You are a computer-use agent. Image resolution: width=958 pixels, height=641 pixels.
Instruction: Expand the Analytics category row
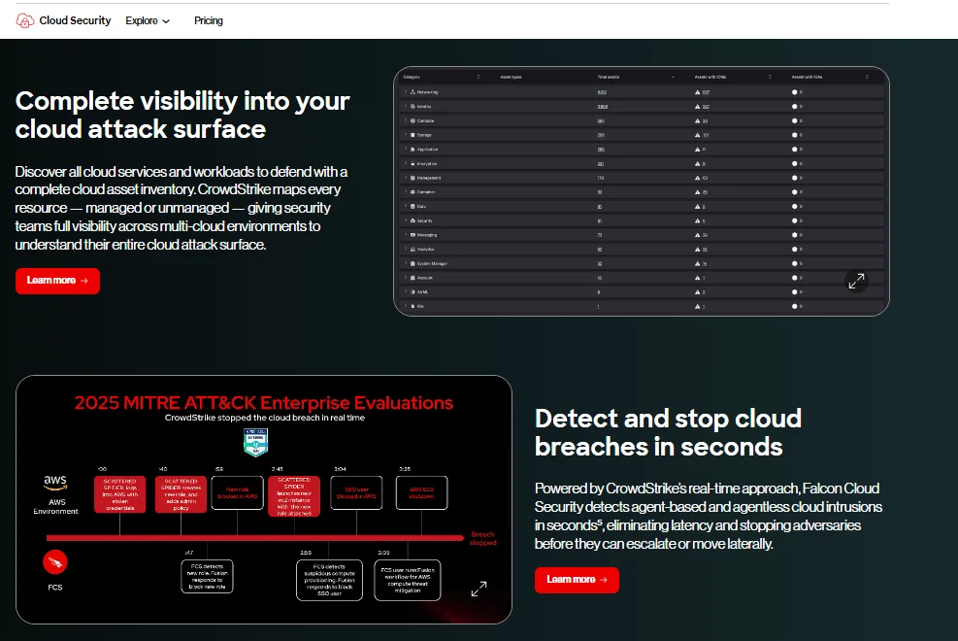click(405, 249)
